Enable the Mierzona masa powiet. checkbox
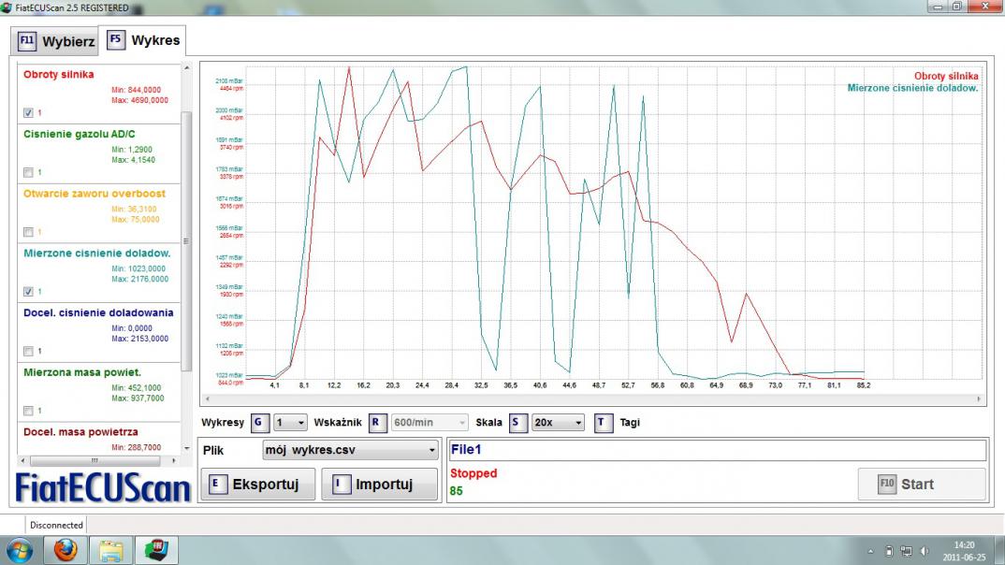Image resolution: width=1005 pixels, height=565 pixels. pos(28,411)
